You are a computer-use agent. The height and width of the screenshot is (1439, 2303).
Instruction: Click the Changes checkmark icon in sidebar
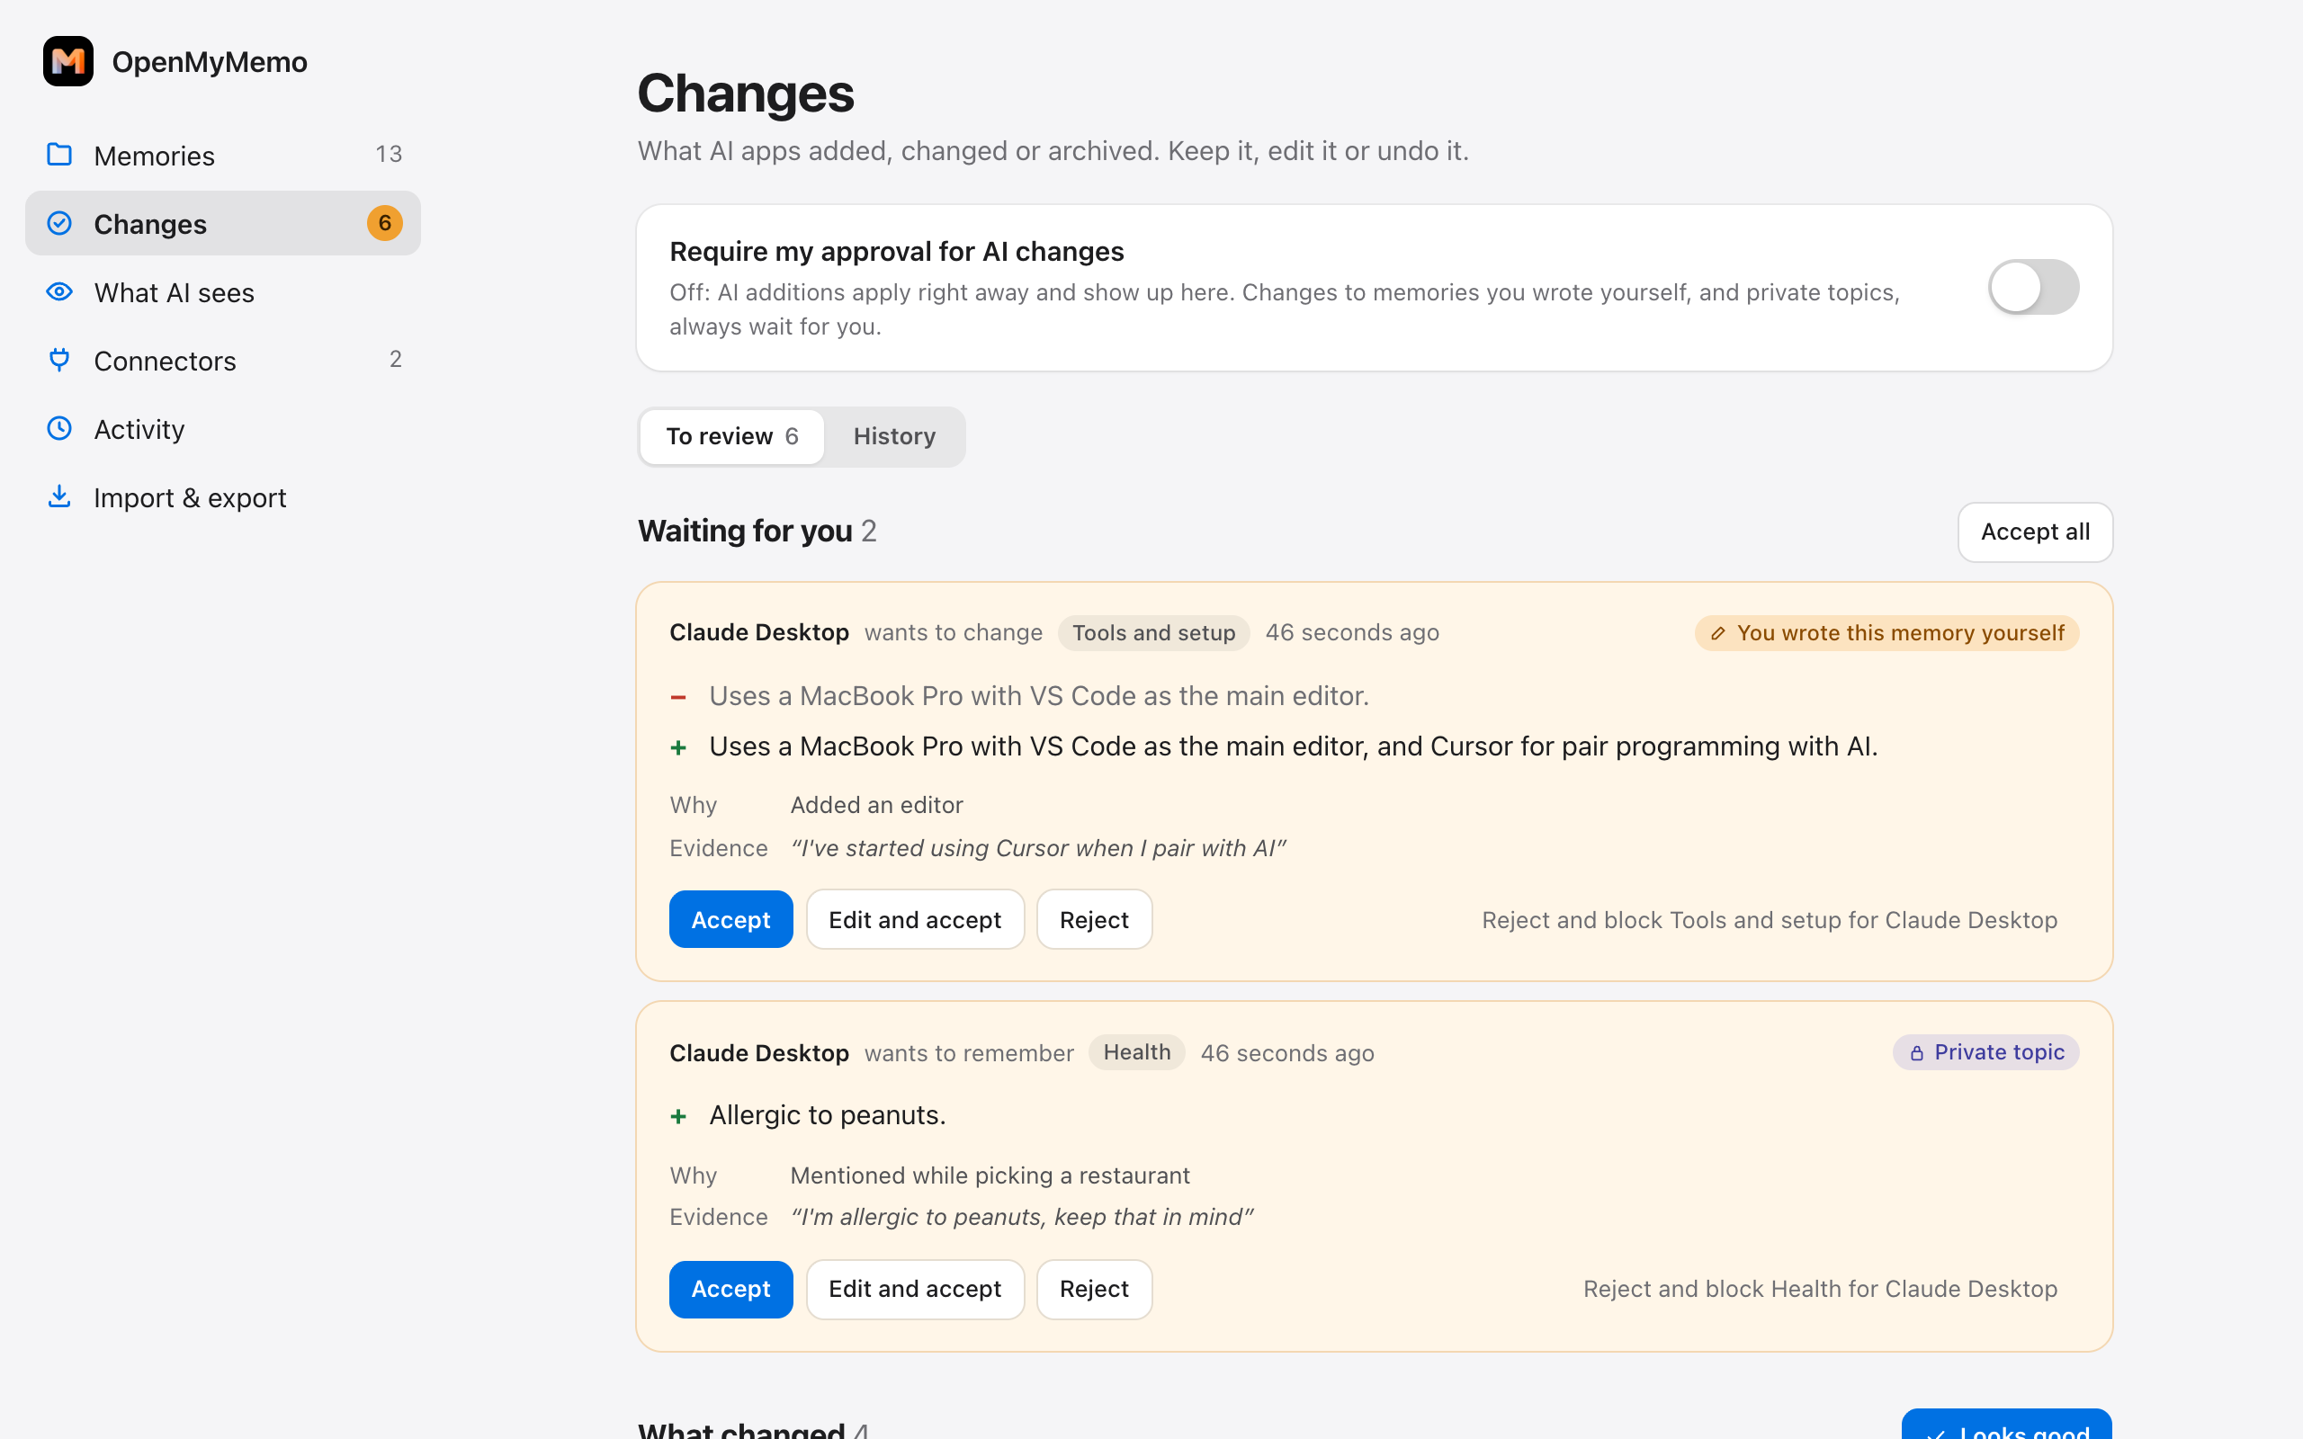(59, 223)
